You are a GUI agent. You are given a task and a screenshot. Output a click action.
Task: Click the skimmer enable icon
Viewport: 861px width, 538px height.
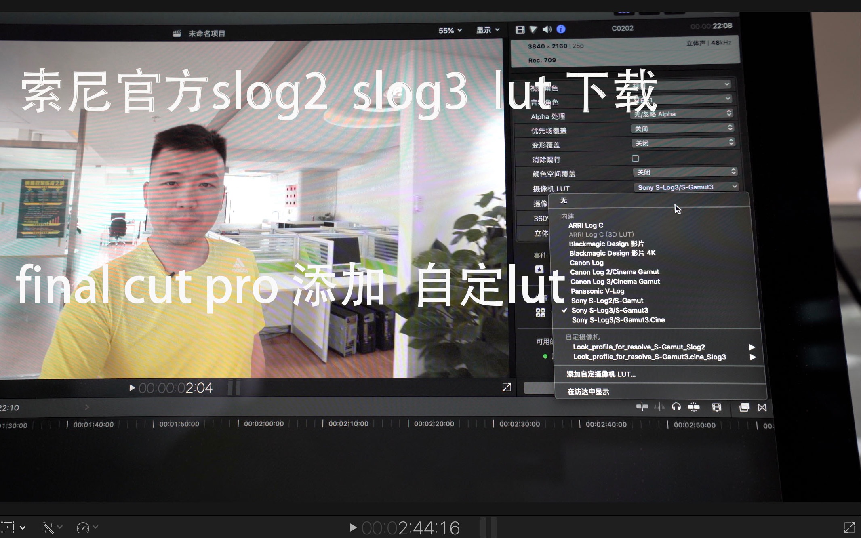pos(642,407)
